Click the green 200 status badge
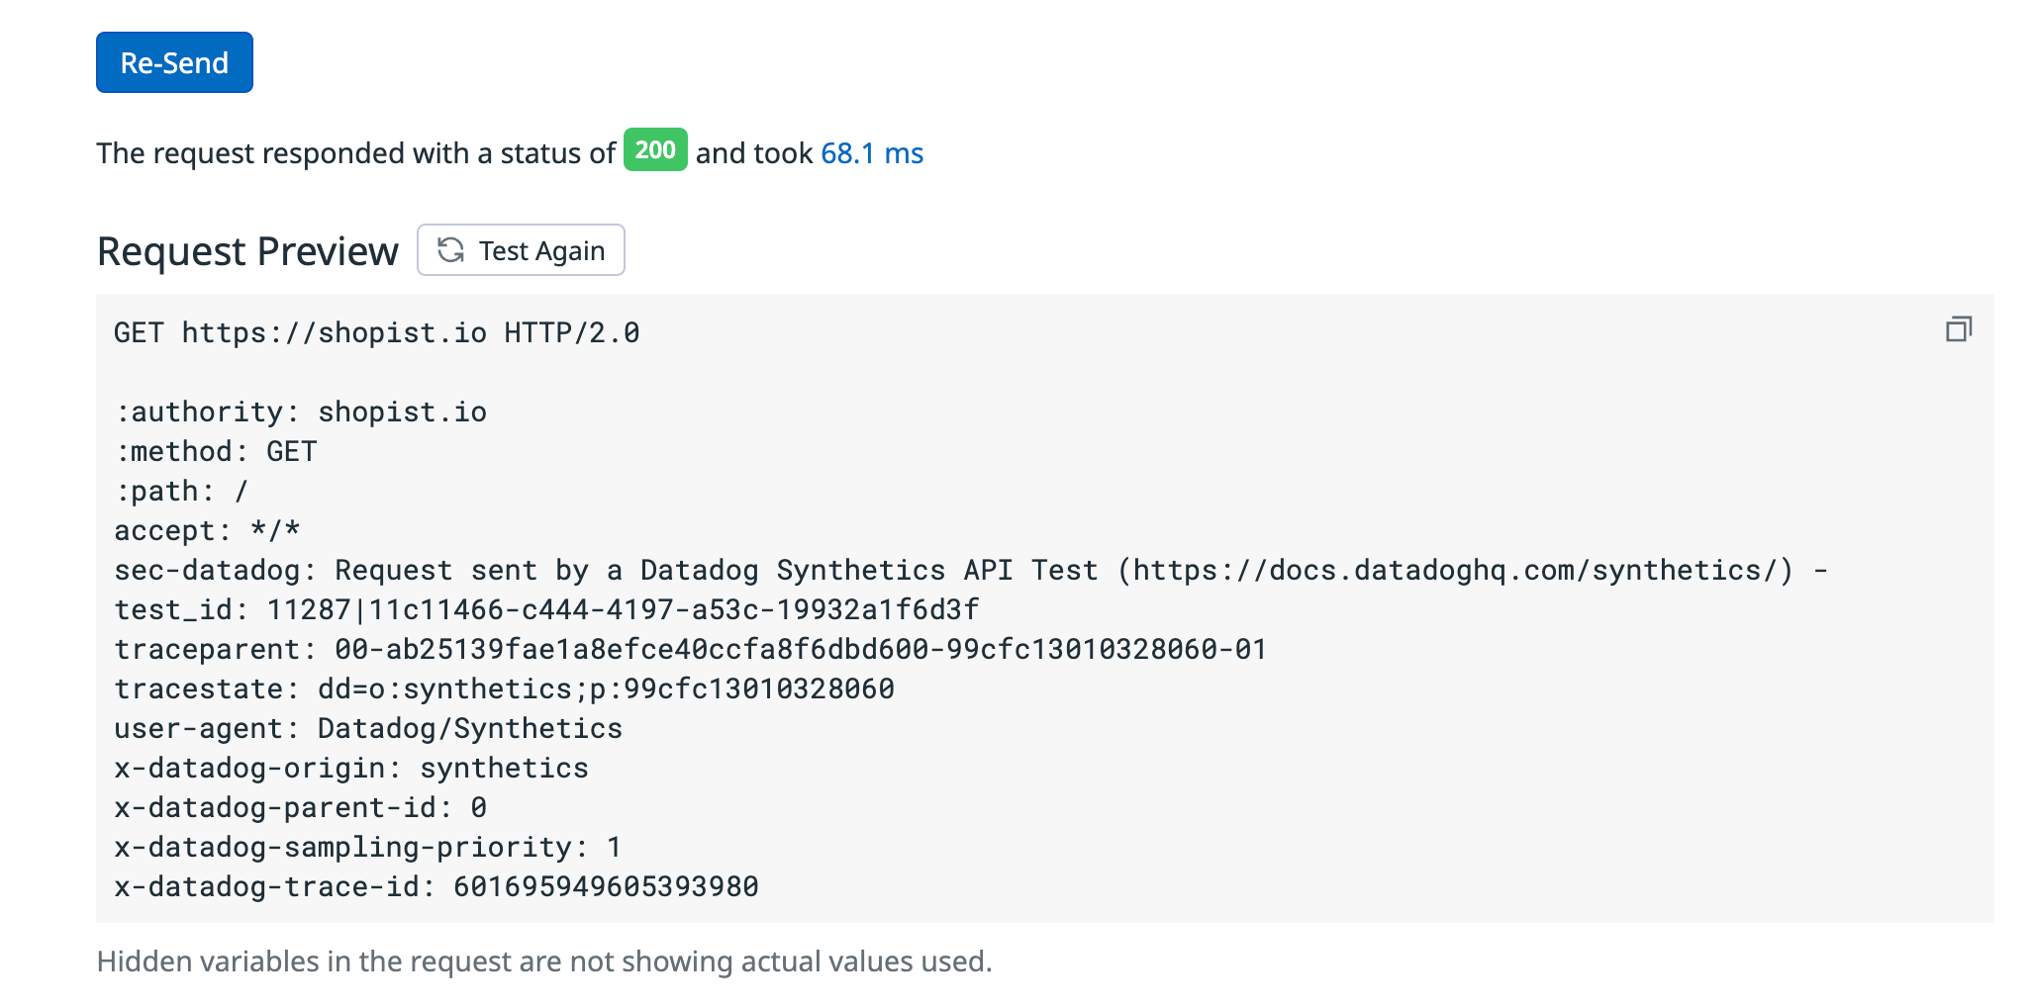This screenshot has height=1007, width=2033. pyautogui.click(x=655, y=150)
